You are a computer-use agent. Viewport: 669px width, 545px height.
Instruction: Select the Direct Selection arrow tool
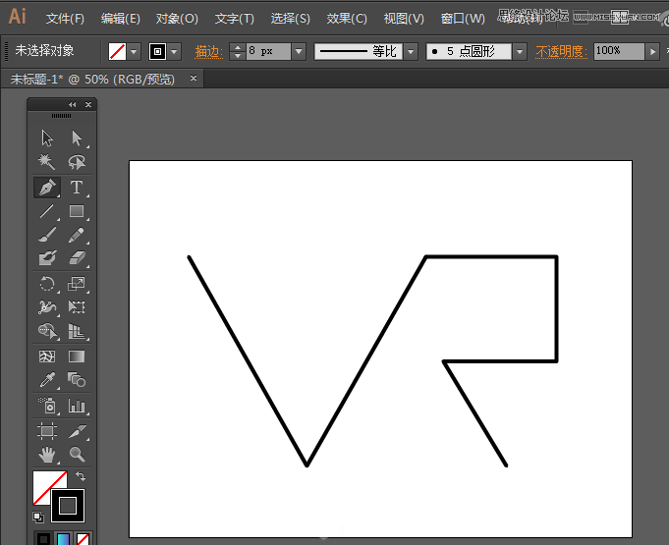coord(77,138)
